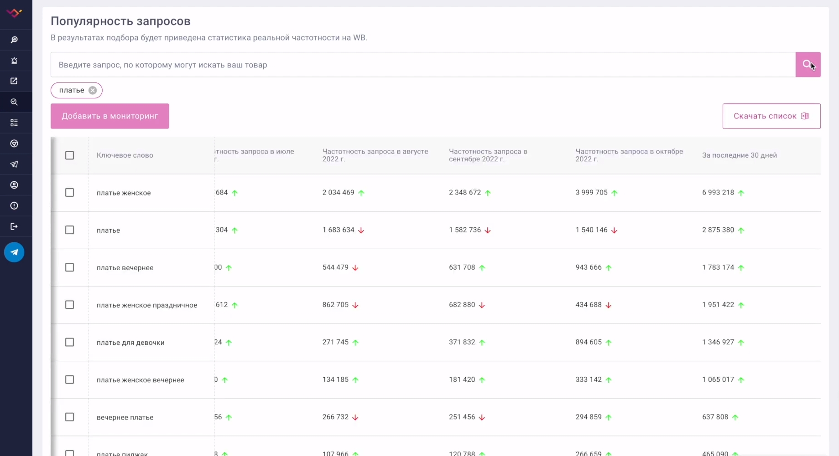The width and height of the screenshot is (839, 456).
Task: Open the external link edit icon
Action: pos(14,81)
